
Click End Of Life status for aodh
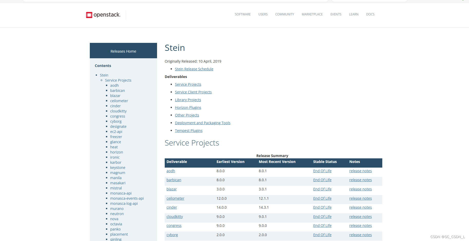(322, 171)
